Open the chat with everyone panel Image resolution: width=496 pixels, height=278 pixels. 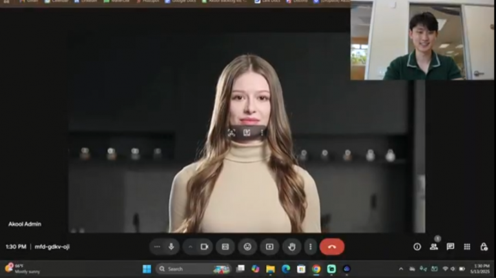[x=450, y=246]
